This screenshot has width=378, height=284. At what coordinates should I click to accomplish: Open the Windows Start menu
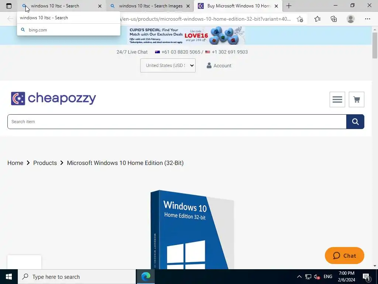click(9, 277)
